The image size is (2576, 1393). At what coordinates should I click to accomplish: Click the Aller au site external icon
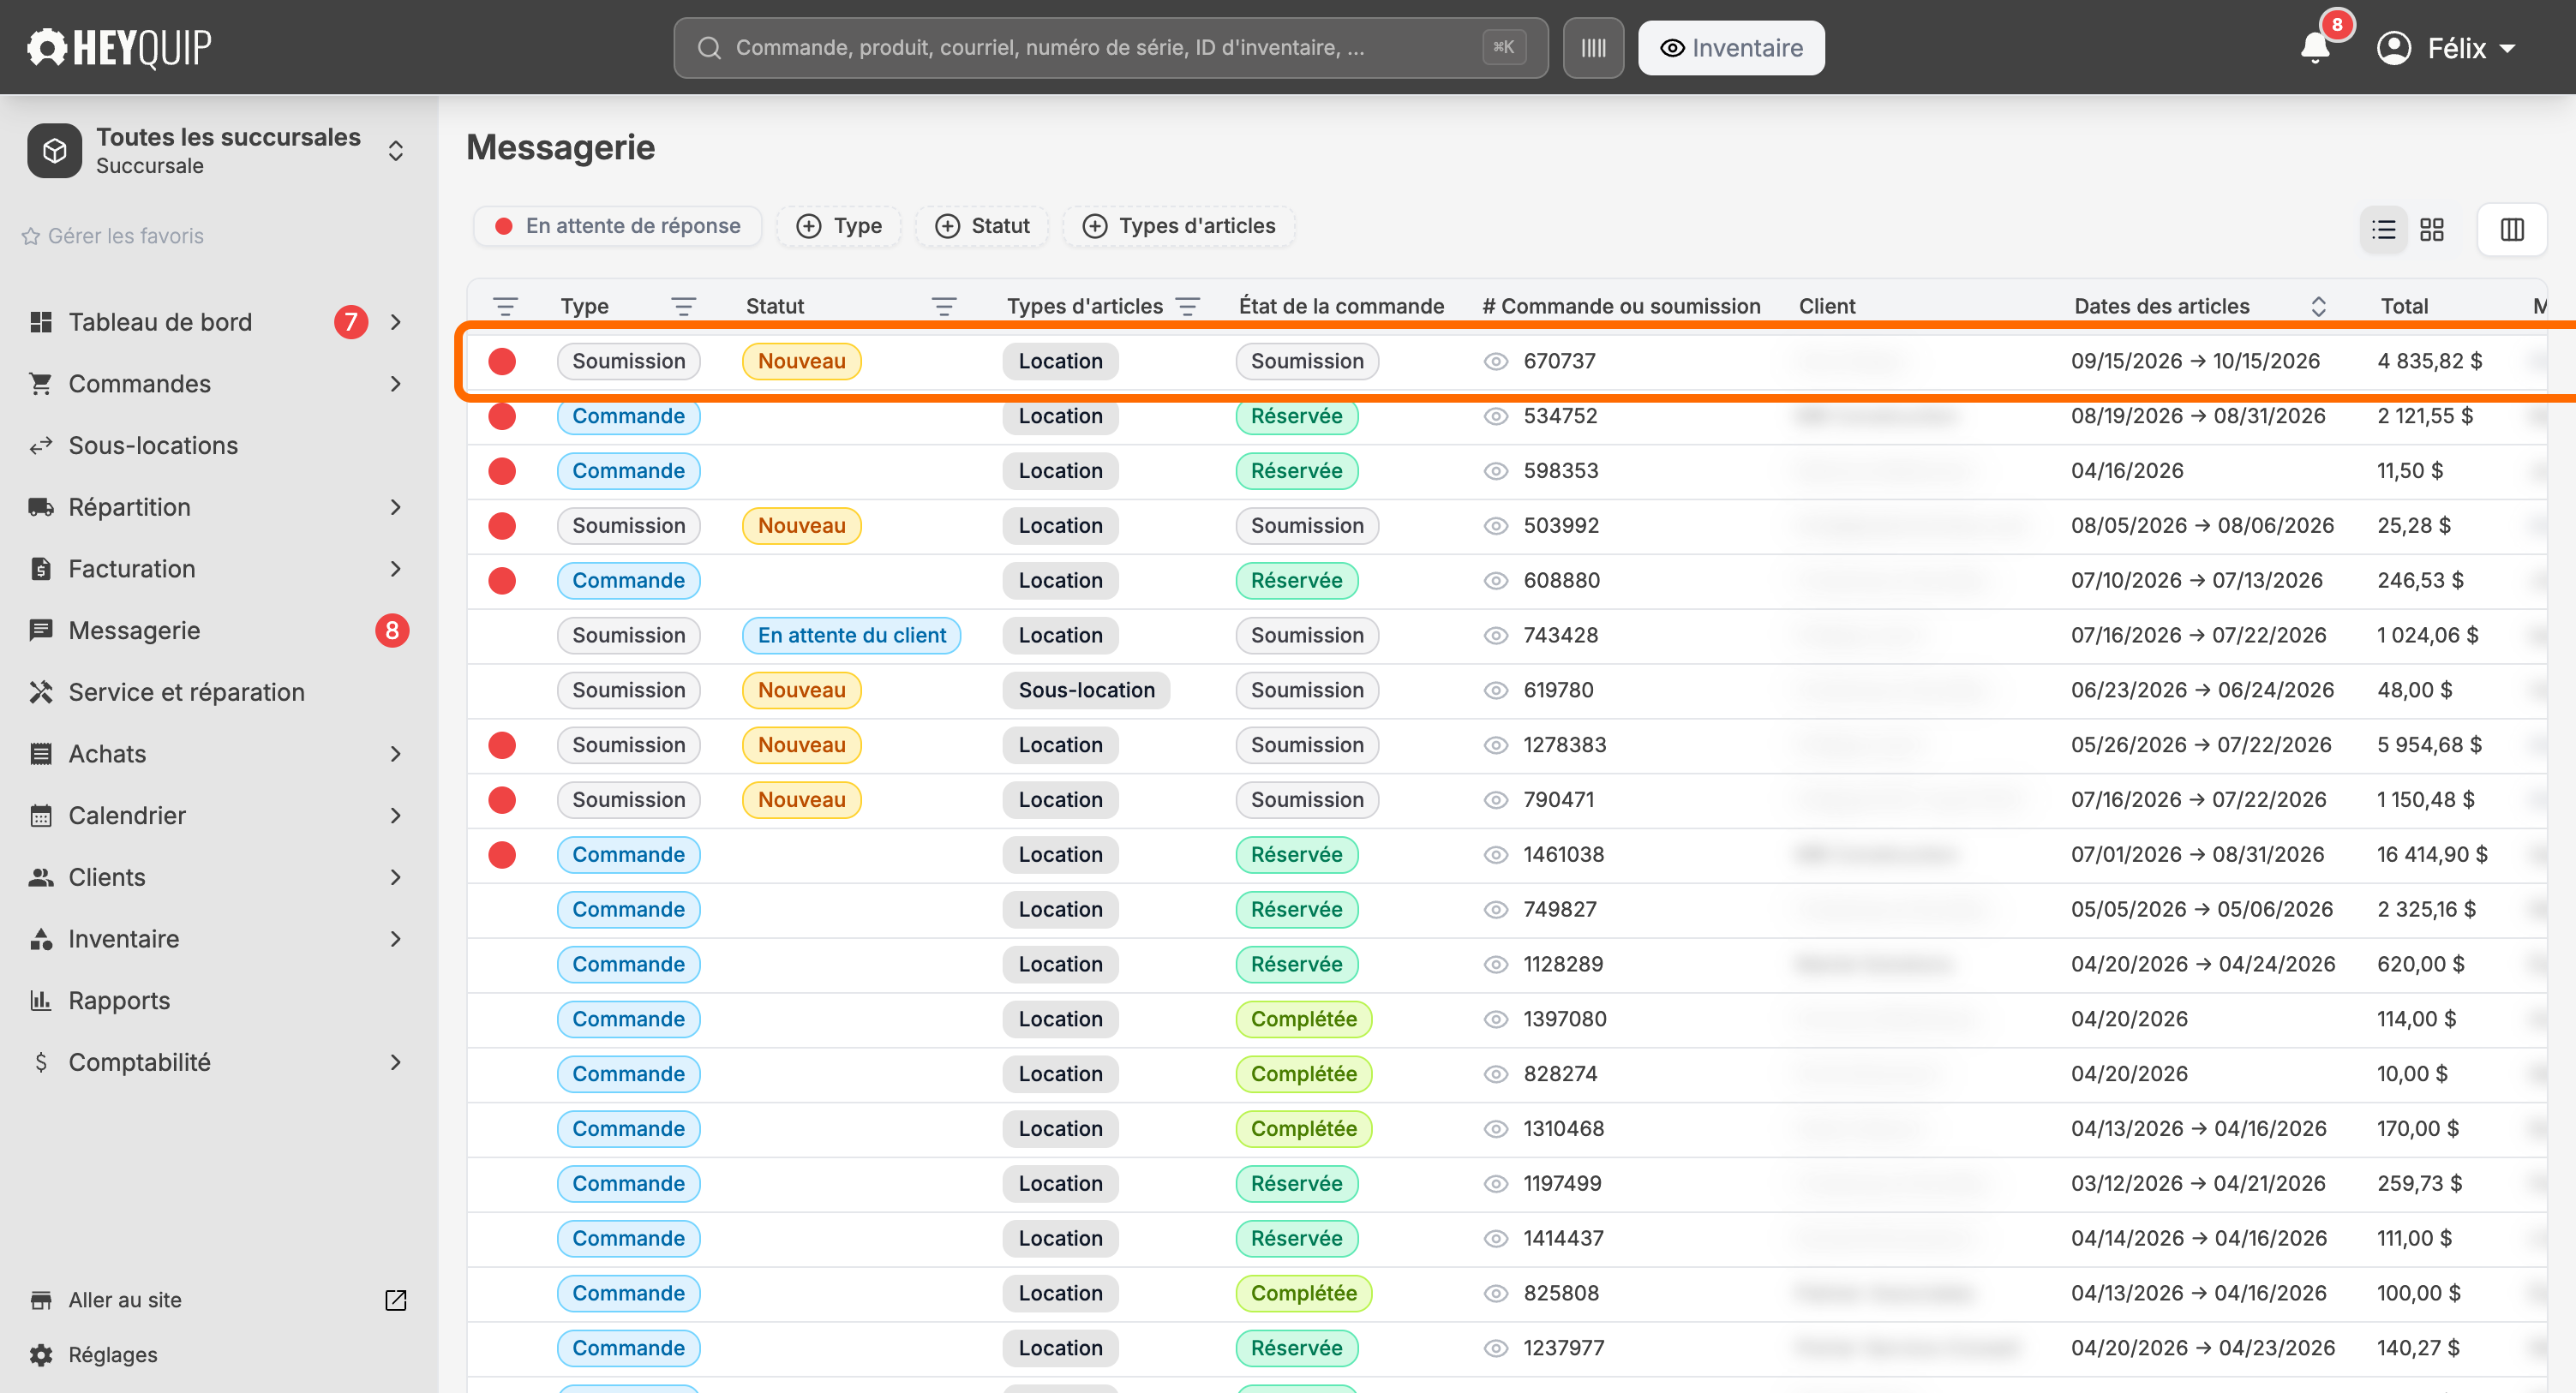click(396, 1299)
